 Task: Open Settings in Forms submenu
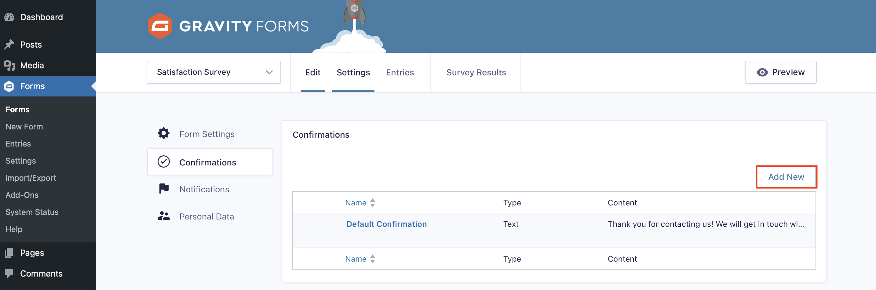pyautogui.click(x=20, y=161)
